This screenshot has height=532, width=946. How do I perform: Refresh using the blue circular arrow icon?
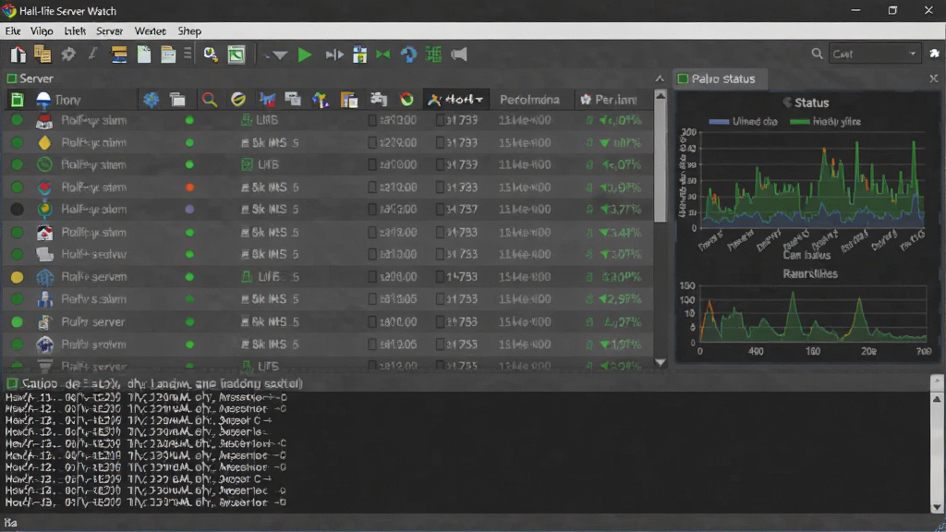pos(408,54)
